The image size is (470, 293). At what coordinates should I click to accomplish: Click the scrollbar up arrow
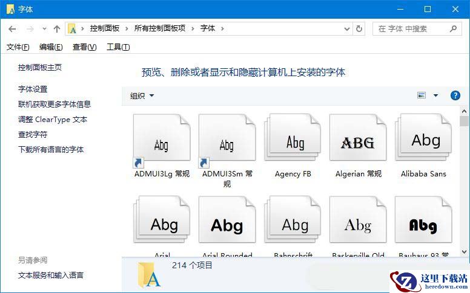465,112
